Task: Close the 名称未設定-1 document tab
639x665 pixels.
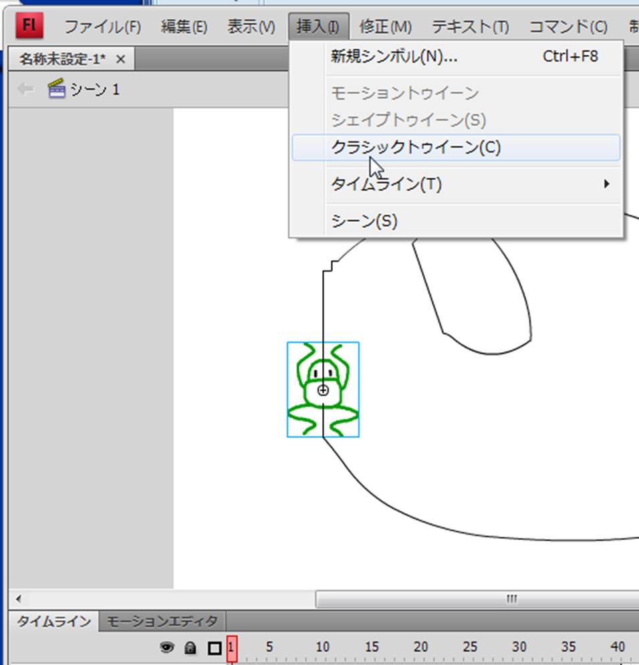Action: [x=120, y=59]
